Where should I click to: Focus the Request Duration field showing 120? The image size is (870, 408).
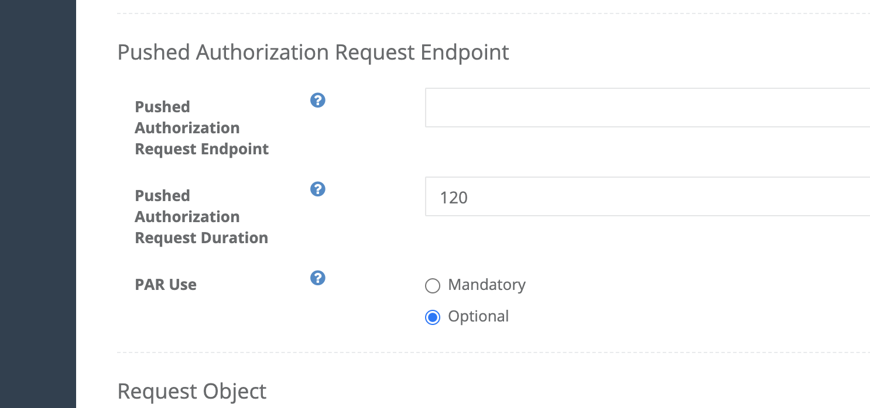pyautogui.click(x=648, y=196)
